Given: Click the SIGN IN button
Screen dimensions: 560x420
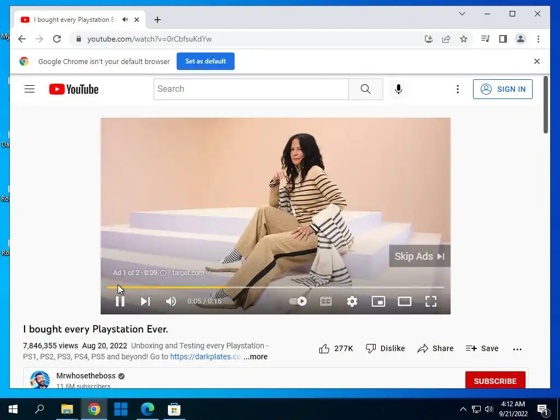Looking at the screenshot, I should coord(503,89).
